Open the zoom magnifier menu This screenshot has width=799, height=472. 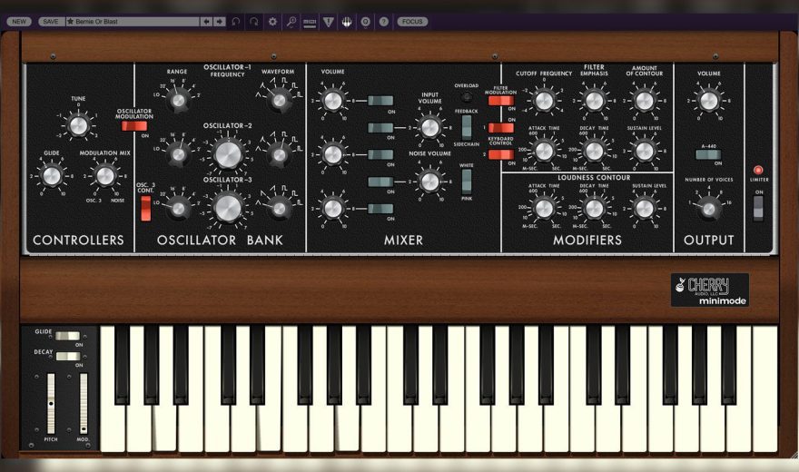click(x=291, y=22)
